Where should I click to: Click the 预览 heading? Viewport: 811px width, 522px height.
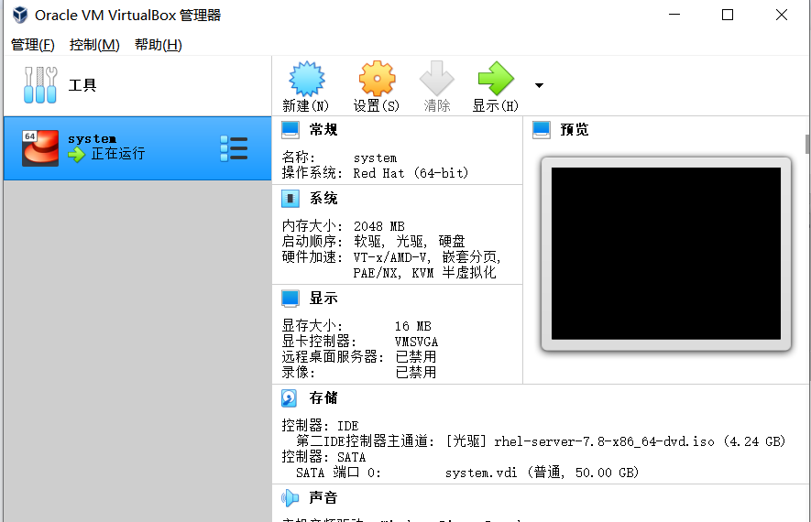(x=575, y=130)
